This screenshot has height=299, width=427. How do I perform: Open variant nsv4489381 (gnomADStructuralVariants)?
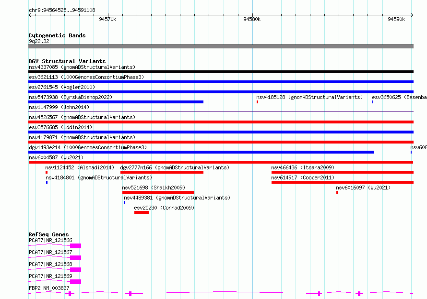point(177,198)
